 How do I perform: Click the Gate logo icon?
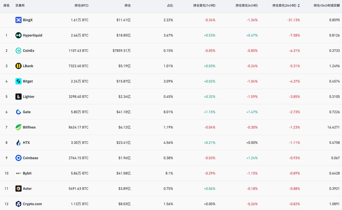coord(19,112)
